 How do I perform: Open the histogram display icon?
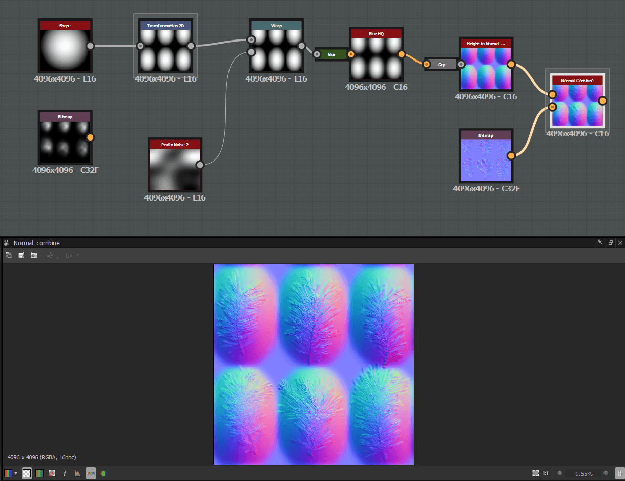pos(77,473)
